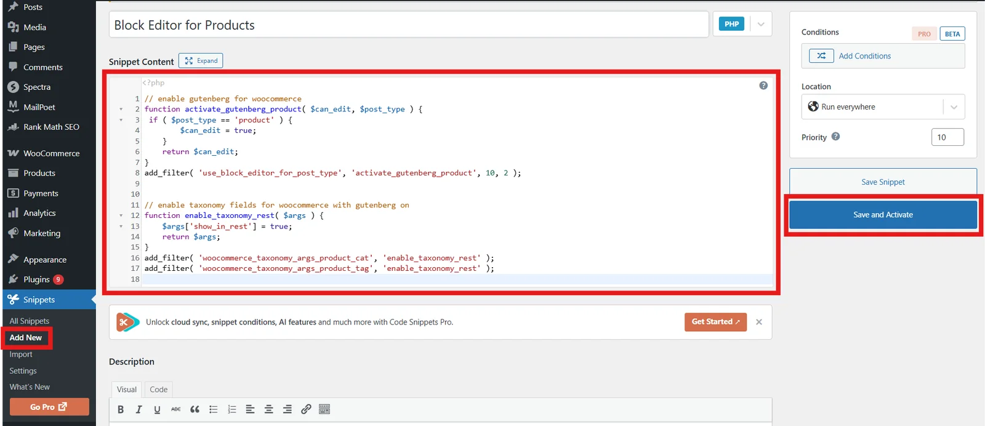Collapse code fold arrow on line 13
Viewport: 985px width, 426px height.
click(x=121, y=226)
